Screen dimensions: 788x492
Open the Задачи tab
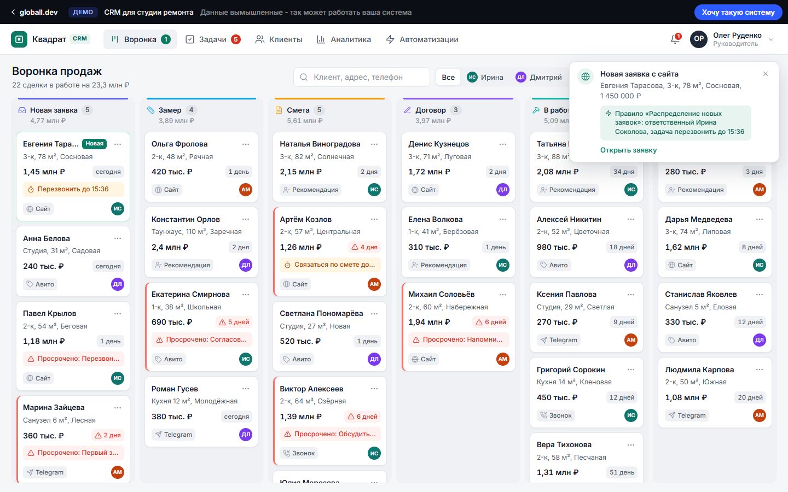[x=213, y=39]
